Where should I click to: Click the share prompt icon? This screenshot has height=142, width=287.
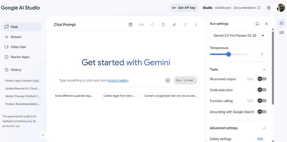point(152,24)
